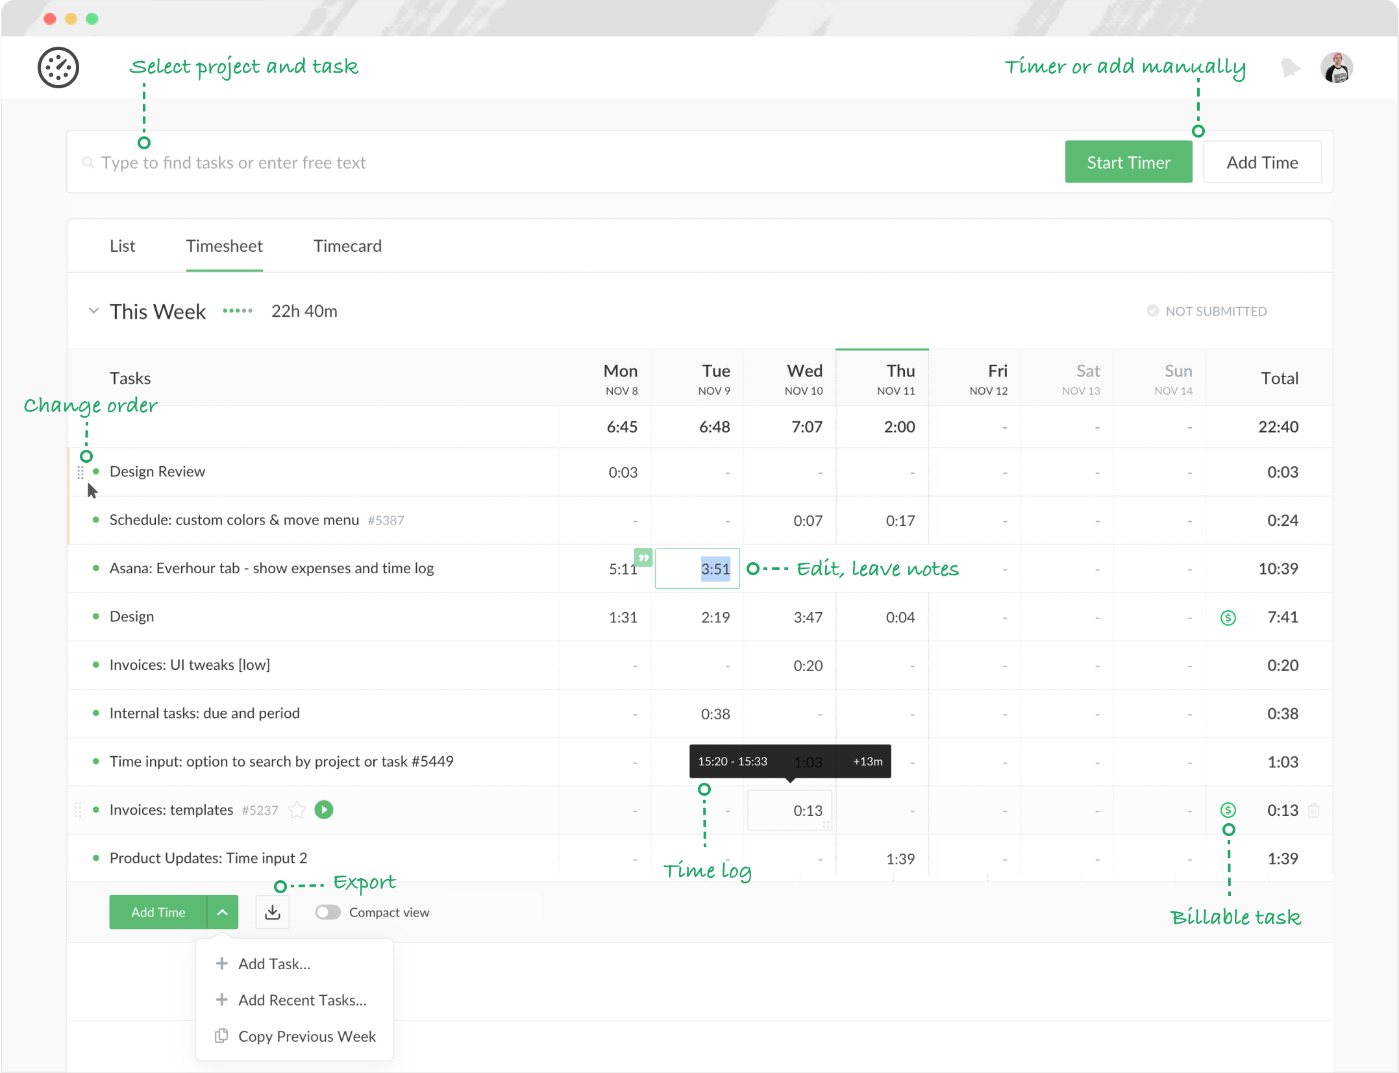Open the Add Time dropdown arrow
1399x1073 pixels.
coord(223,911)
